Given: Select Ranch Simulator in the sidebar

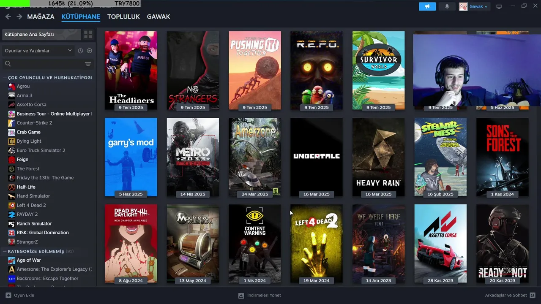Looking at the screenshot, I should tap(34, 223).
